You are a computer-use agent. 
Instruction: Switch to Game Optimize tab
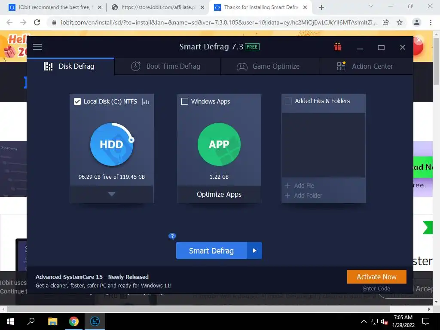click(270, 67)
